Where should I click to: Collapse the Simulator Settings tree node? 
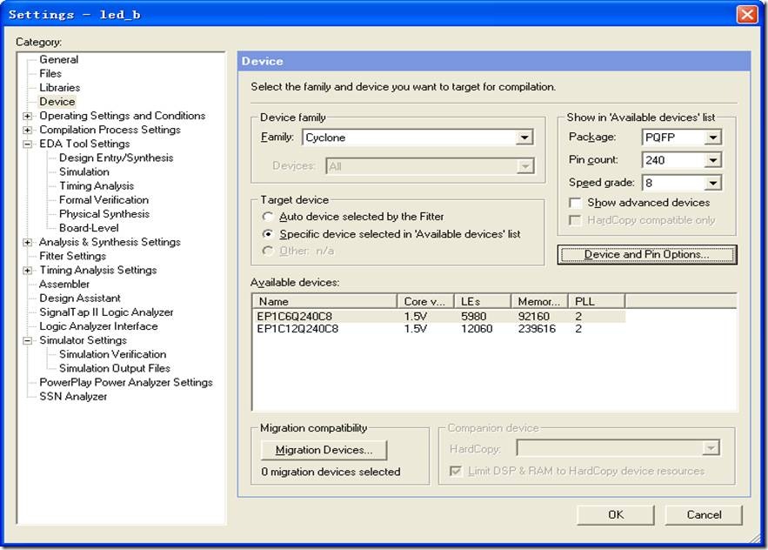[28, 340]
